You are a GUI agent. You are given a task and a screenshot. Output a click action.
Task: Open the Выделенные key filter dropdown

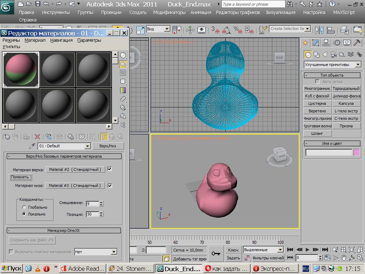pos(280,250)
